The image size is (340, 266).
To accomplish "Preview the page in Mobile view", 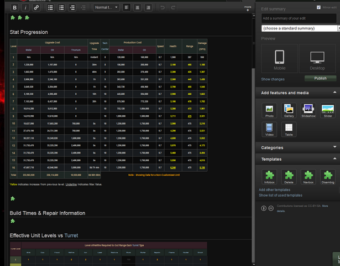I will 279,59.
